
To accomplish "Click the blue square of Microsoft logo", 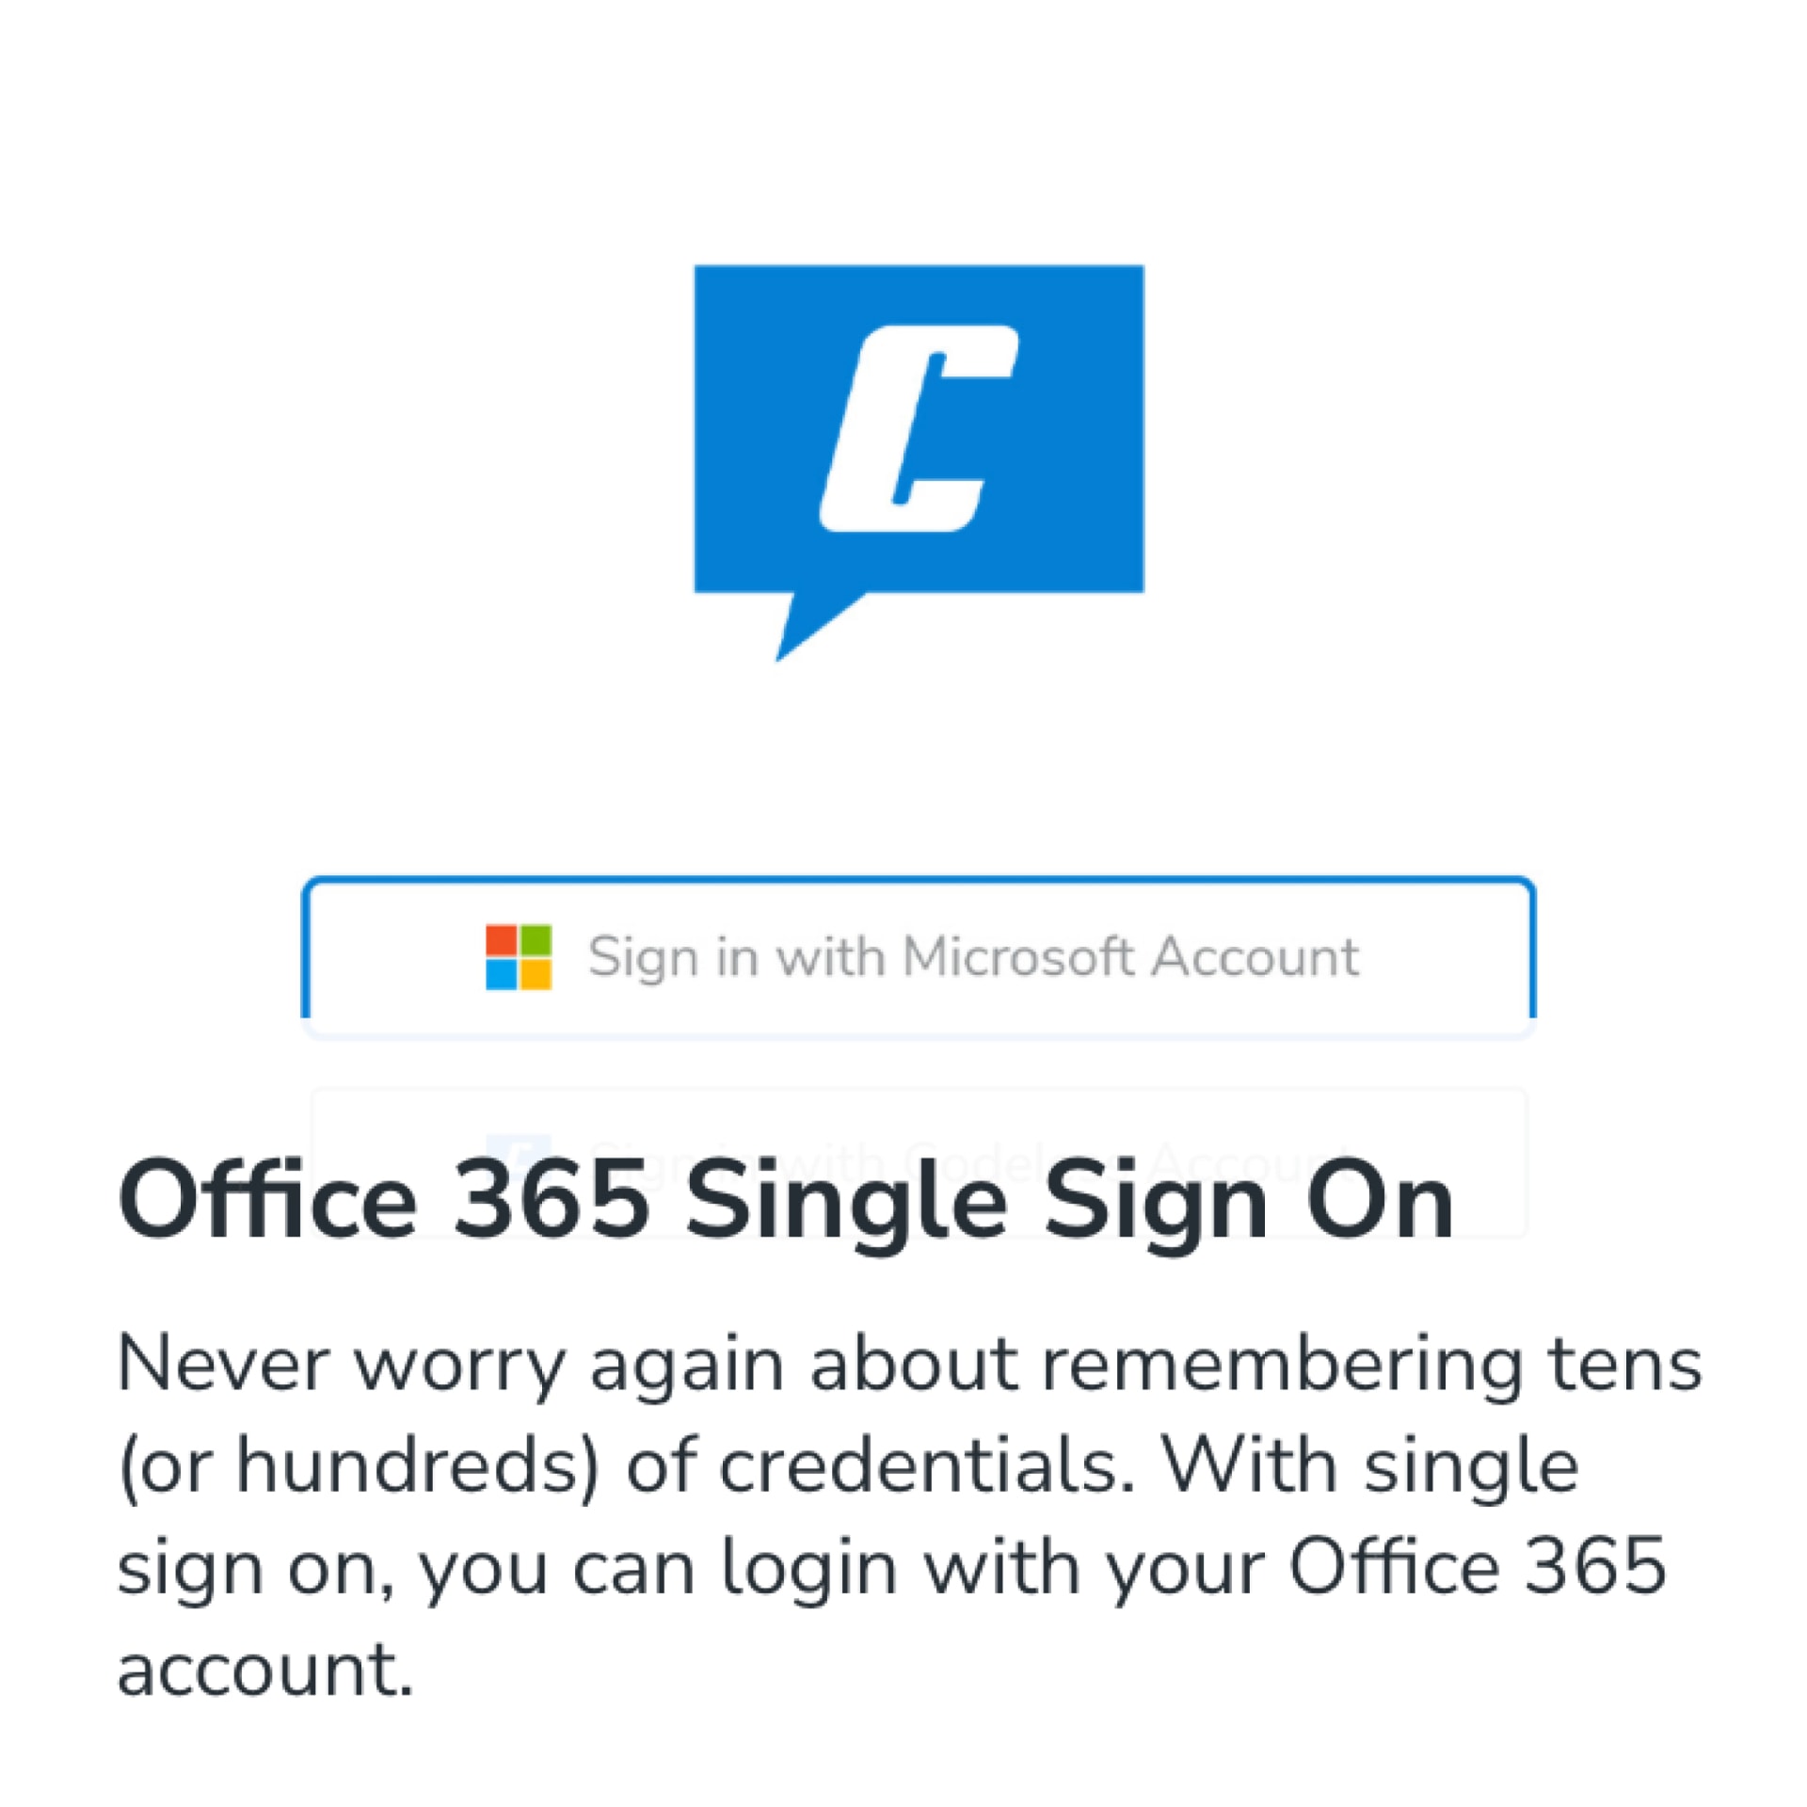I will click(x=501, y=974).
